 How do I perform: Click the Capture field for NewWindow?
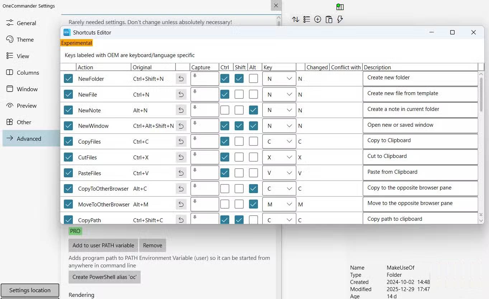click(204, 126)
